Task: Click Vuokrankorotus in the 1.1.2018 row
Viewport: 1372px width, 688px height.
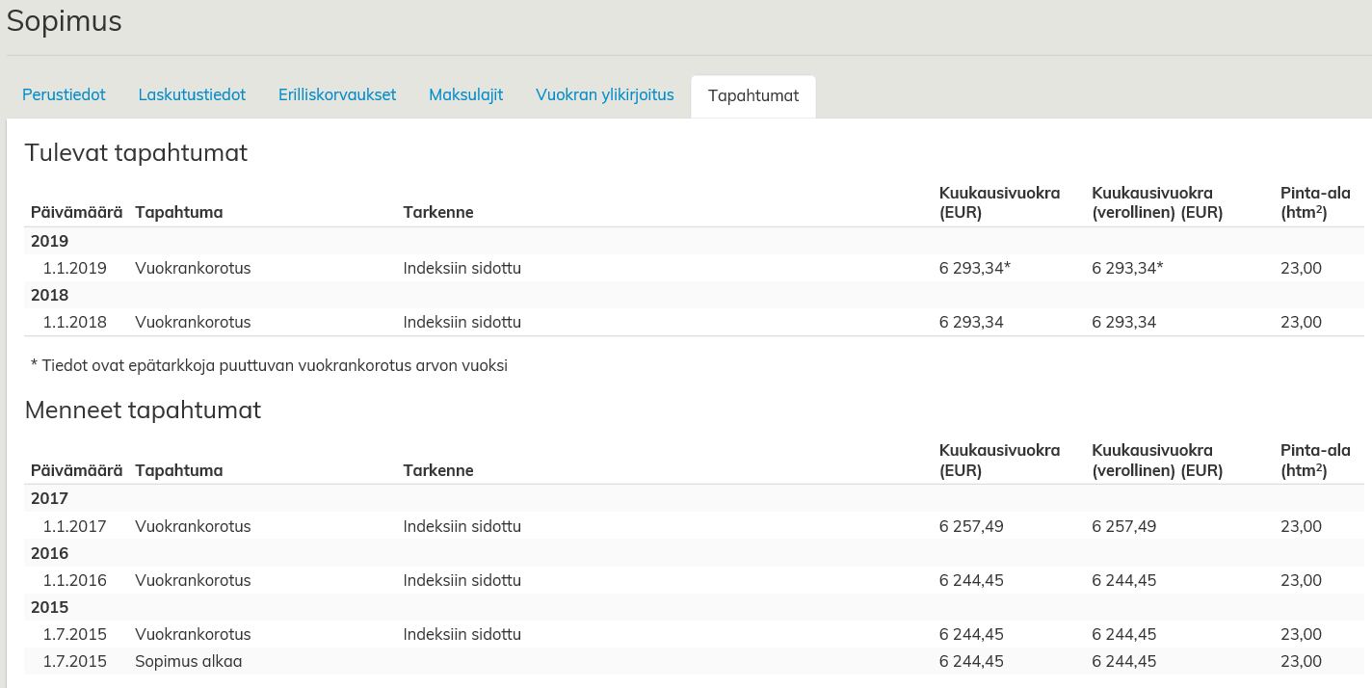Action: 193,322
